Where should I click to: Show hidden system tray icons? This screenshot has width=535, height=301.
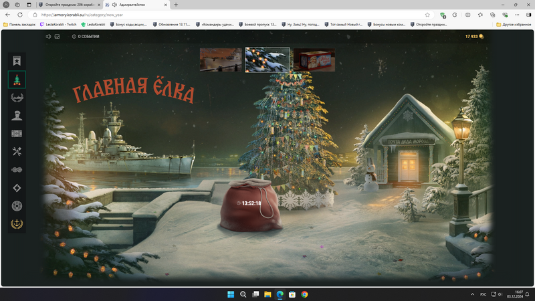pos(473,294)
